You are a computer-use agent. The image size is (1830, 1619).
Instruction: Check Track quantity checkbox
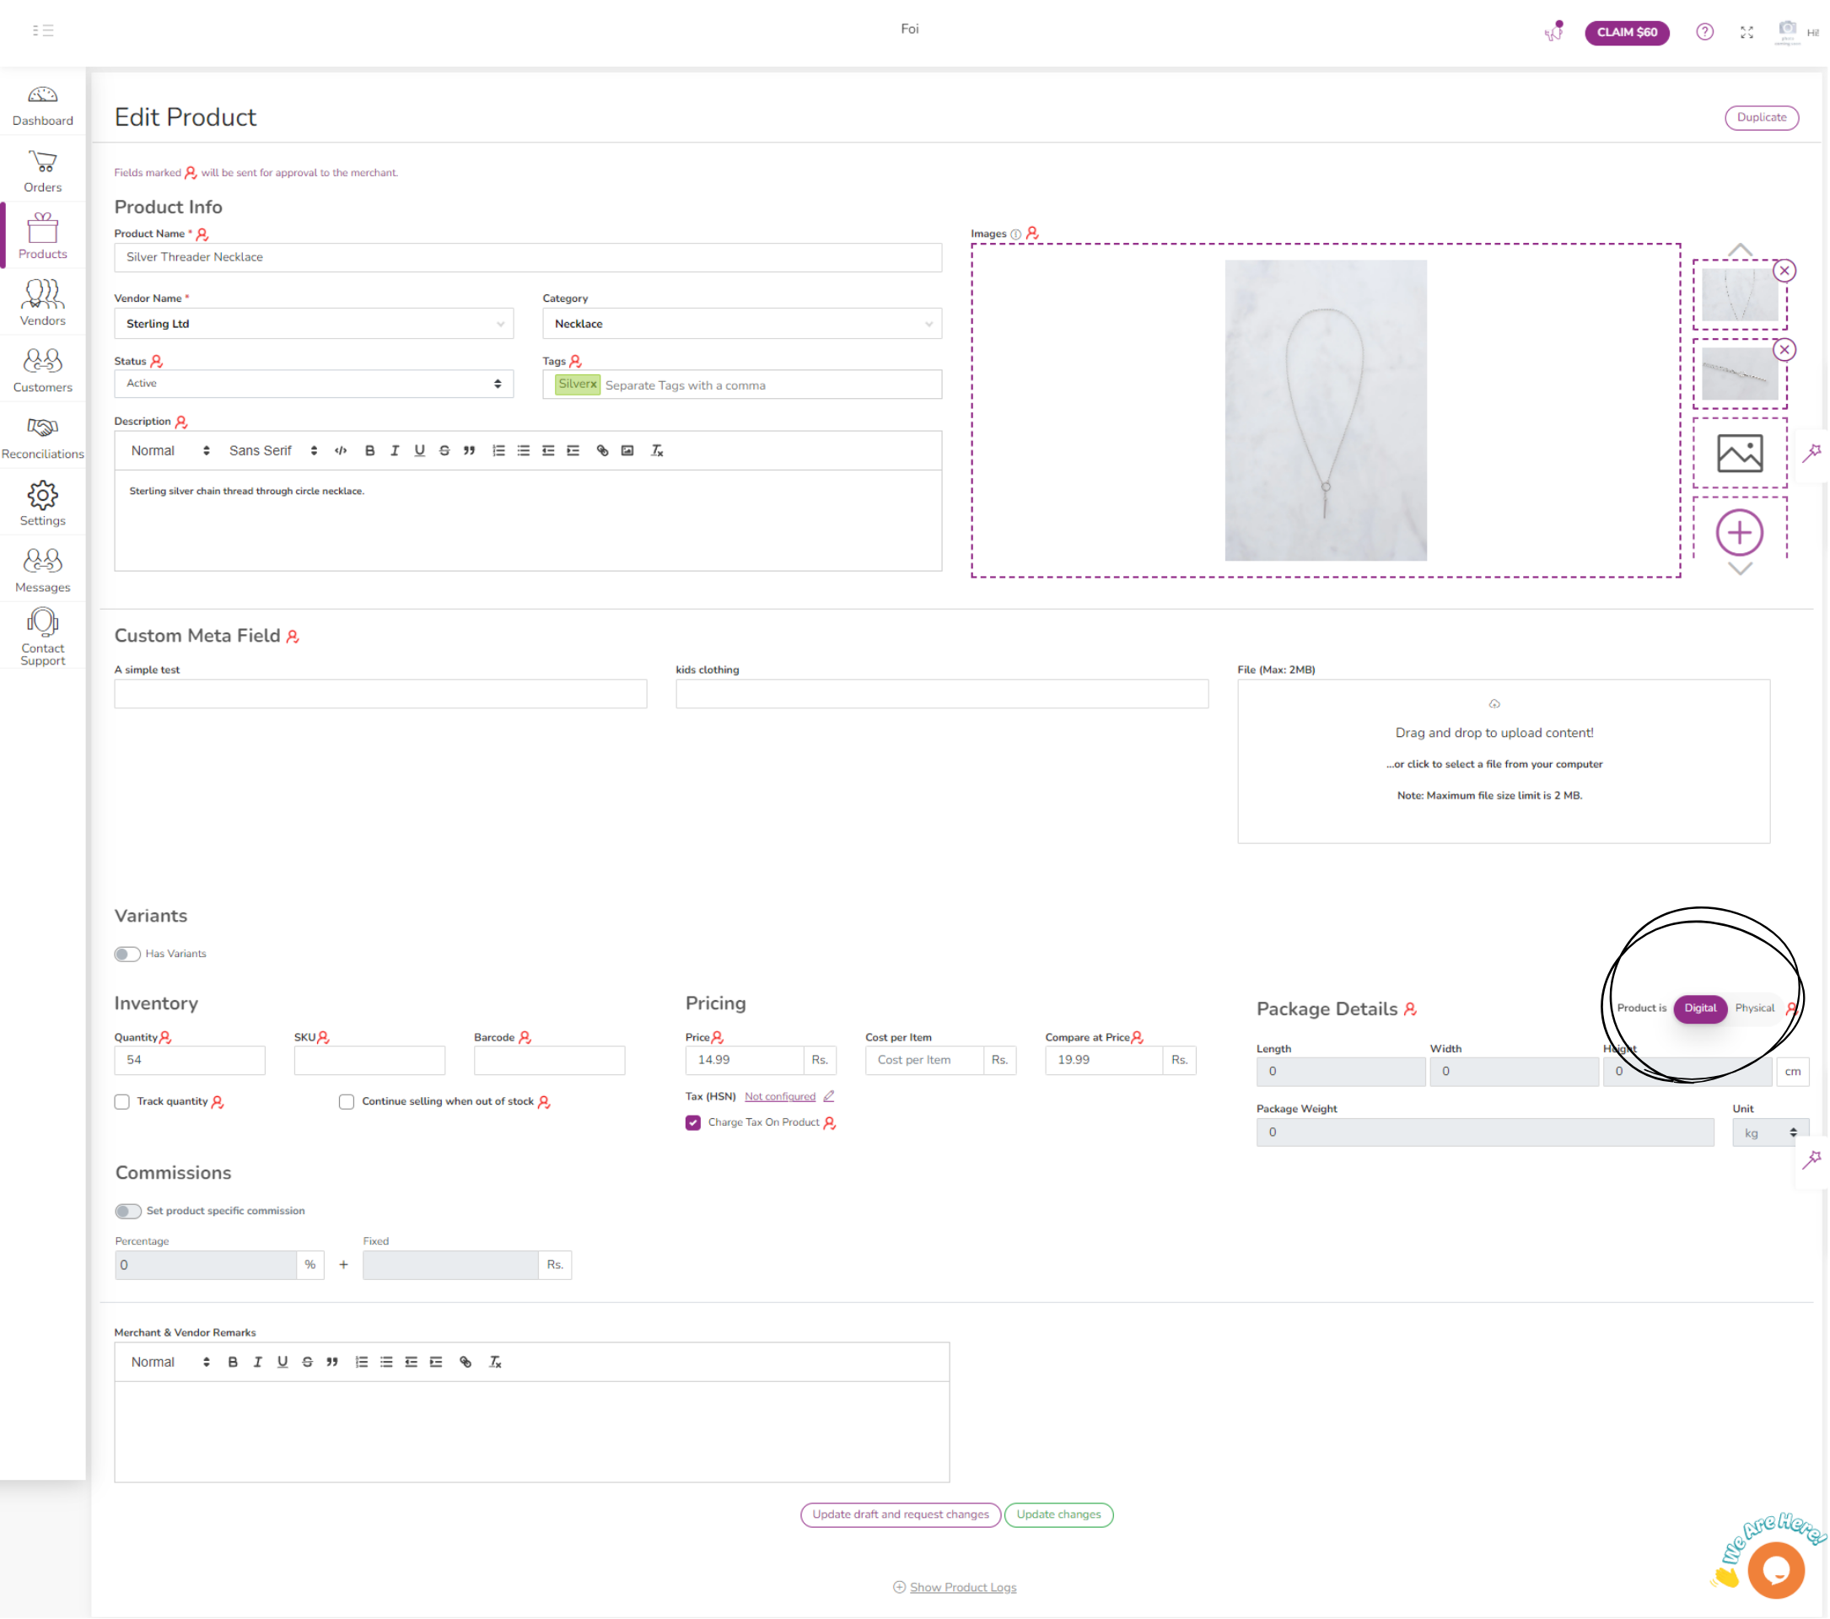pos(121,1103)
